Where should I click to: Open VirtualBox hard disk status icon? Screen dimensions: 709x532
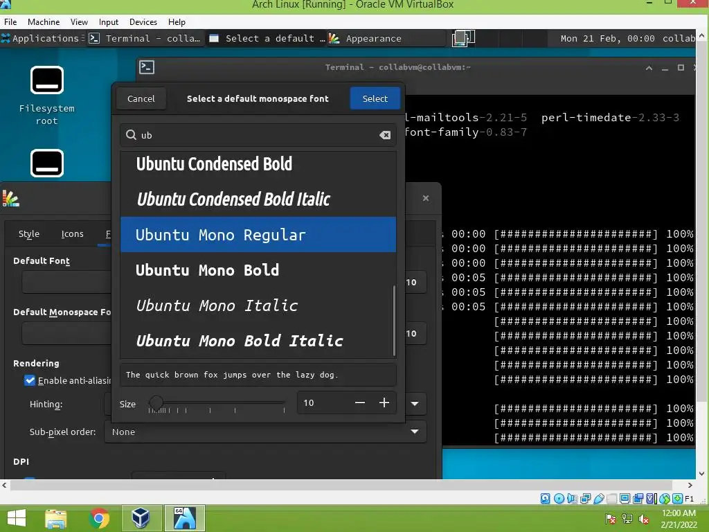pos(546,499)
